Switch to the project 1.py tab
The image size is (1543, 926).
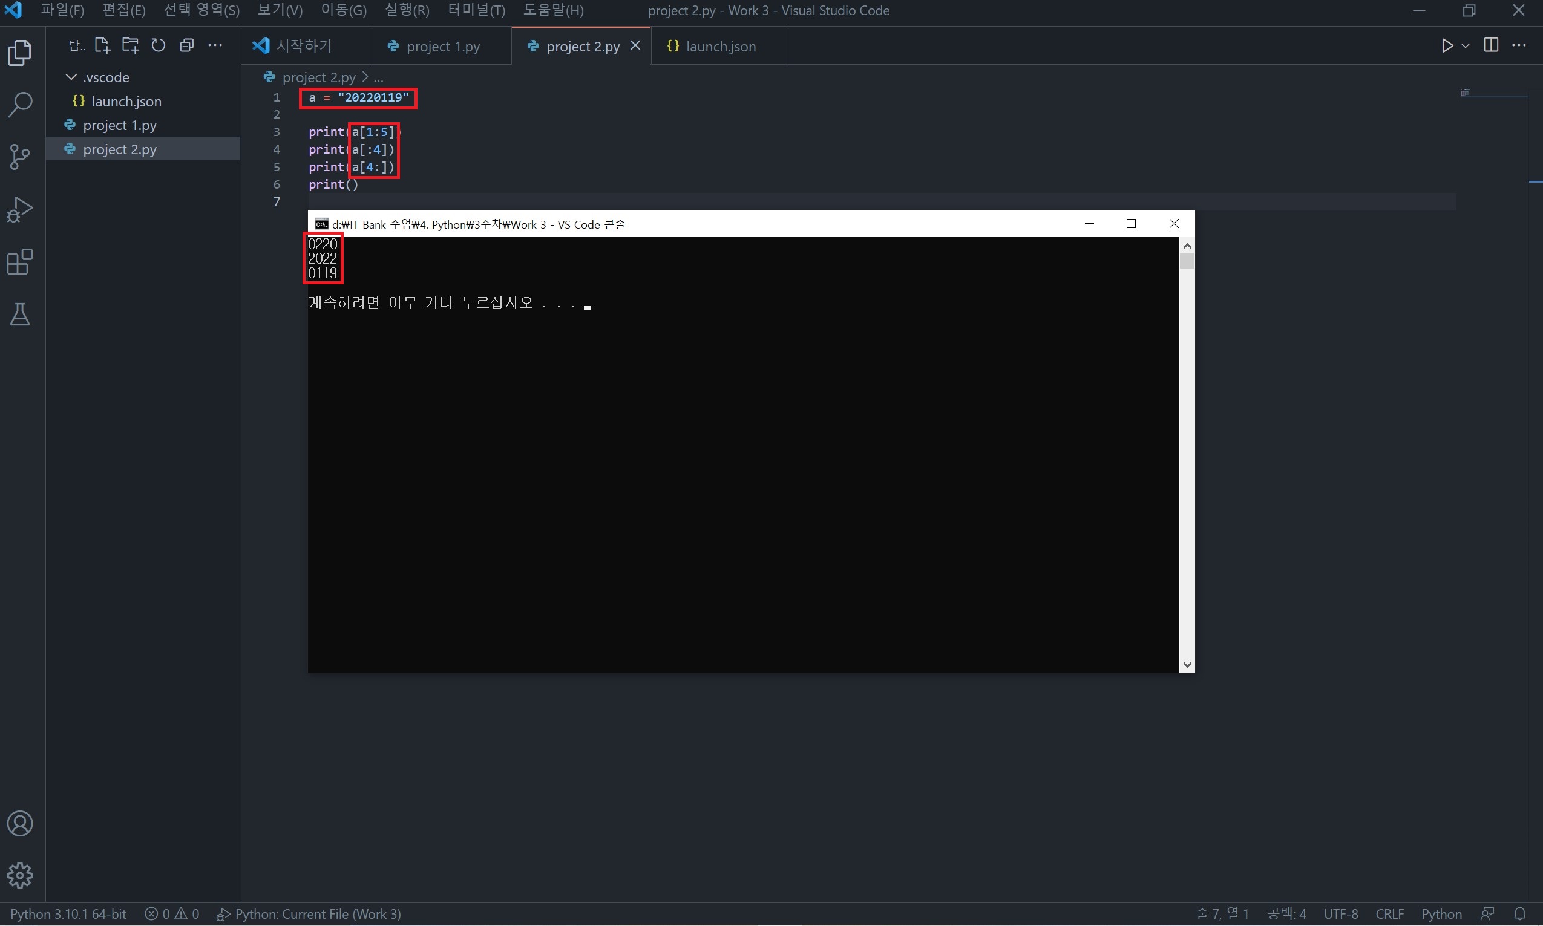442,46
